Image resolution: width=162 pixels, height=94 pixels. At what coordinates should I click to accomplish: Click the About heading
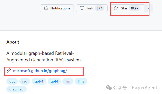[13, 42]
